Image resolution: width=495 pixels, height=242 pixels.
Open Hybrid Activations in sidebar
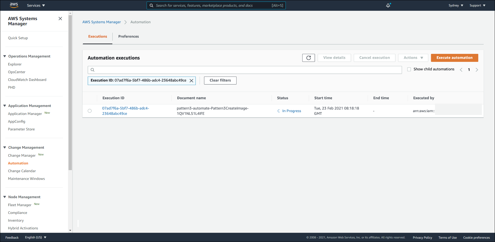click(23, 228)
